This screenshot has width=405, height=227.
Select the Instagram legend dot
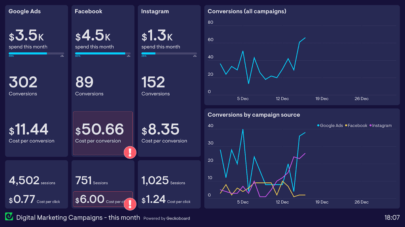pyautogui.click(x=371, y=125)
